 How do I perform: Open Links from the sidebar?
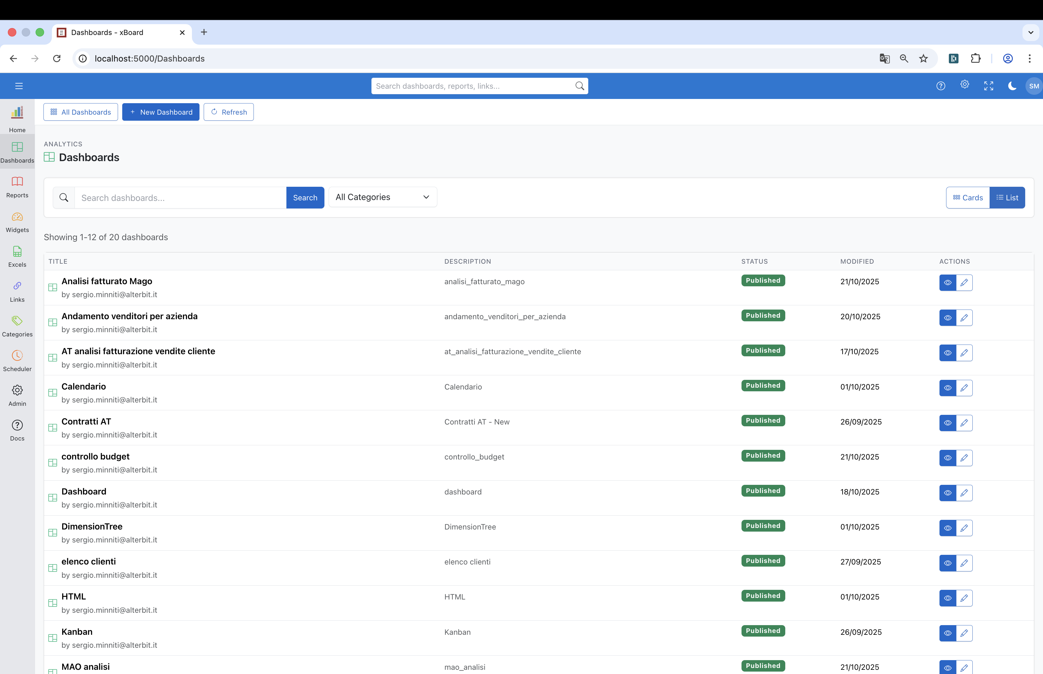coord(17,291)
